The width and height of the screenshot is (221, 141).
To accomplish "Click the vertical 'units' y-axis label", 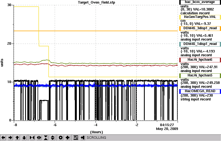I will pyautogui.click(x=2, y=63).
